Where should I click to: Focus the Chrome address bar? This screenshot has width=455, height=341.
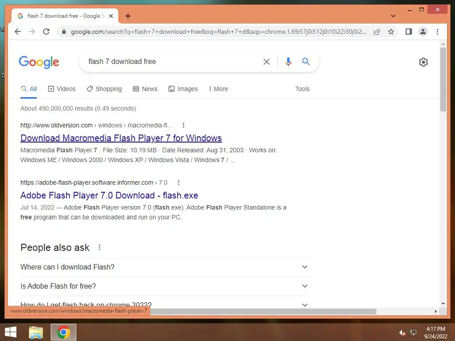218,32
